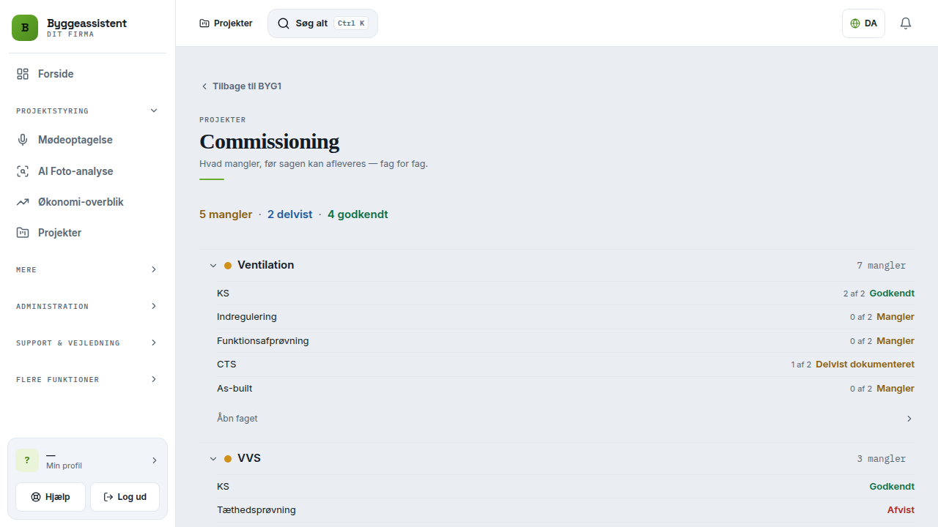Viewport: 938px width, 527px height.
Task: Click the 3 mangler count on VVS
Action: [881, 459]
